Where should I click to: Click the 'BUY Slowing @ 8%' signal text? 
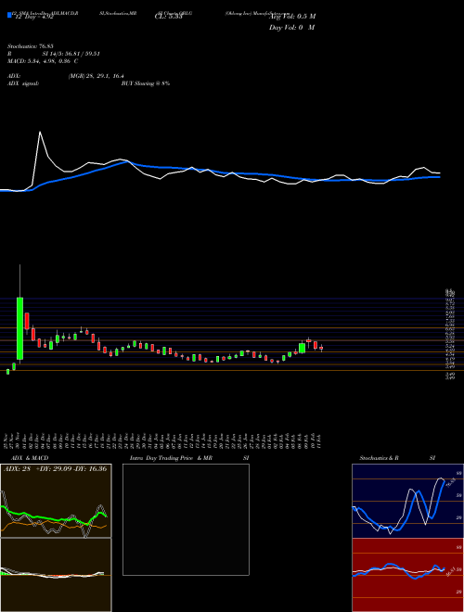(146, 83)
